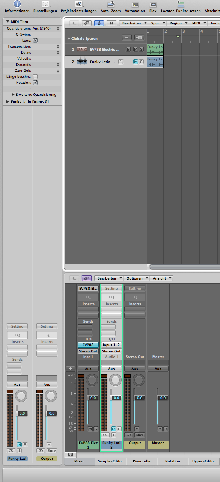
Task: Open the Automation toolbar icon
Action: tap(135, 4)
